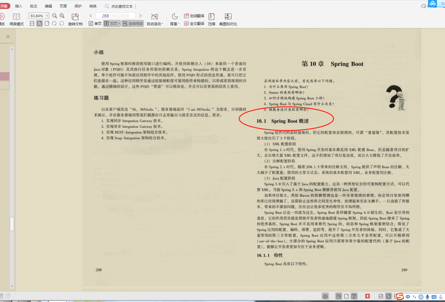Click the Sogou voice input microphone
445x302 pixels.
427,297
